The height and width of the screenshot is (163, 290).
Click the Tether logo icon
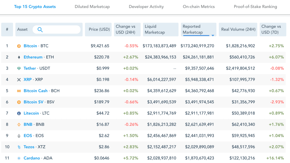click(x=19, y=69)
